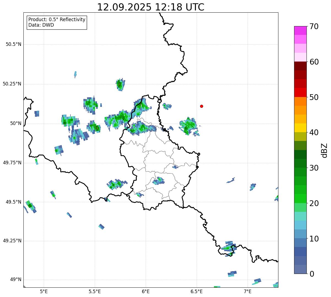Click the radar echo southwest of the red dot
Viewport: 331px width, 297px height.
tap(189, 126)
